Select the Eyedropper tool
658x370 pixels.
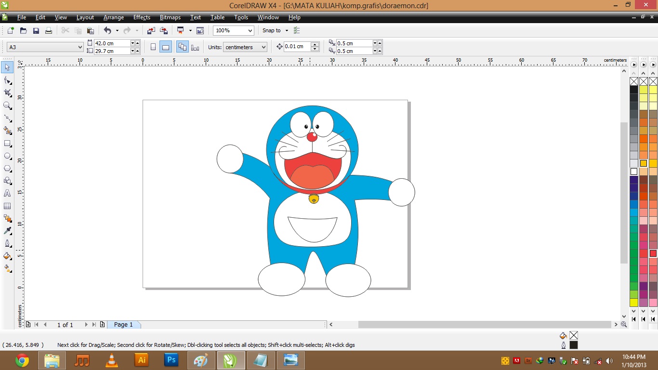[7, 231]
